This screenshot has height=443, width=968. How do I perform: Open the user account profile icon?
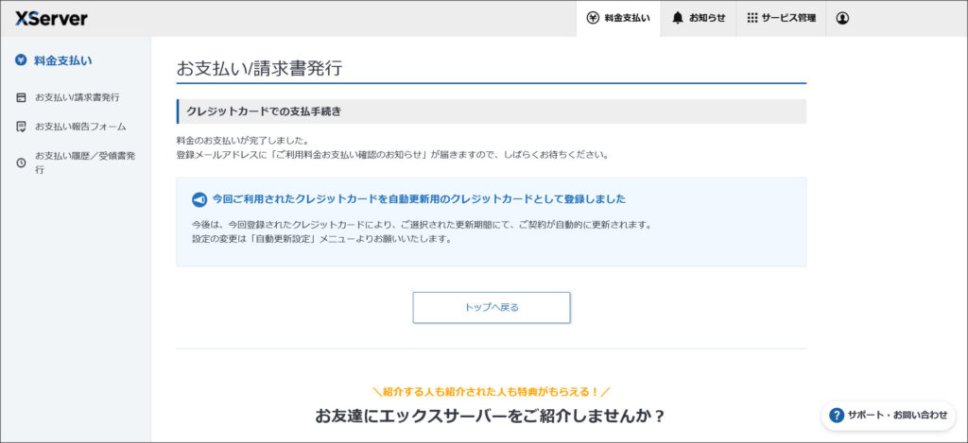(842, 19)
